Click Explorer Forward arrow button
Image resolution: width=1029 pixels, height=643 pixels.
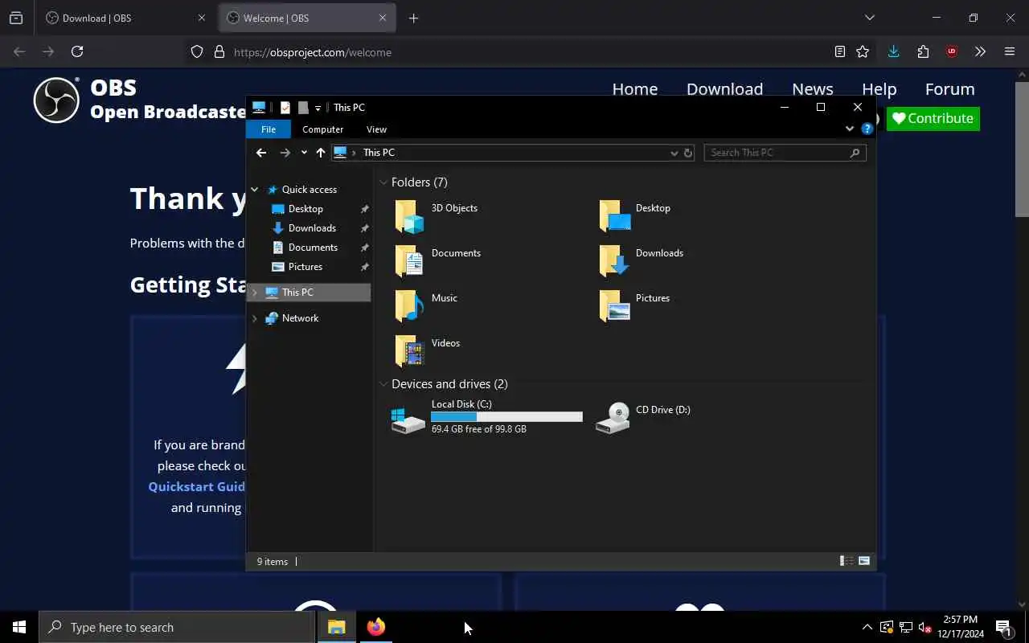[285, 153]
